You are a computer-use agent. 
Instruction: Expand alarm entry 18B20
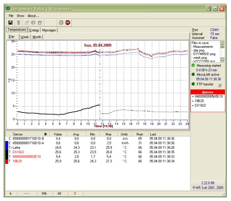click(198, 101)
